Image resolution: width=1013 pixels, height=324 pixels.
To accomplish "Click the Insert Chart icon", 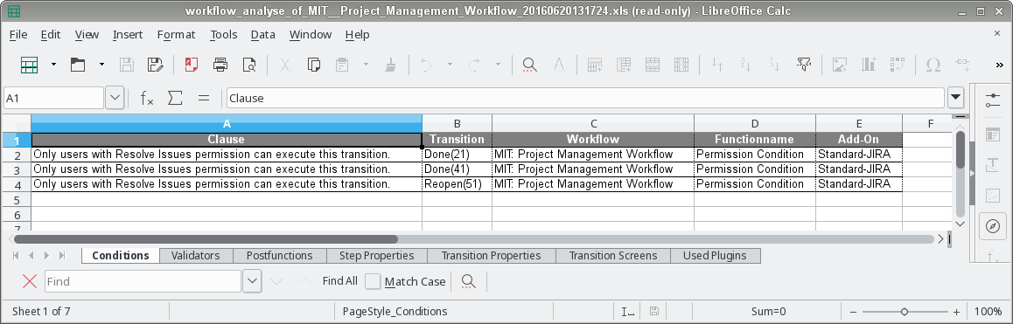I will tap(869, 65).
